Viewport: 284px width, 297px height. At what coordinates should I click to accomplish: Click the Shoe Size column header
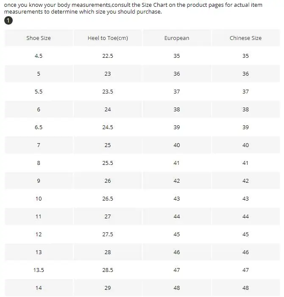[x=39, y=38]
